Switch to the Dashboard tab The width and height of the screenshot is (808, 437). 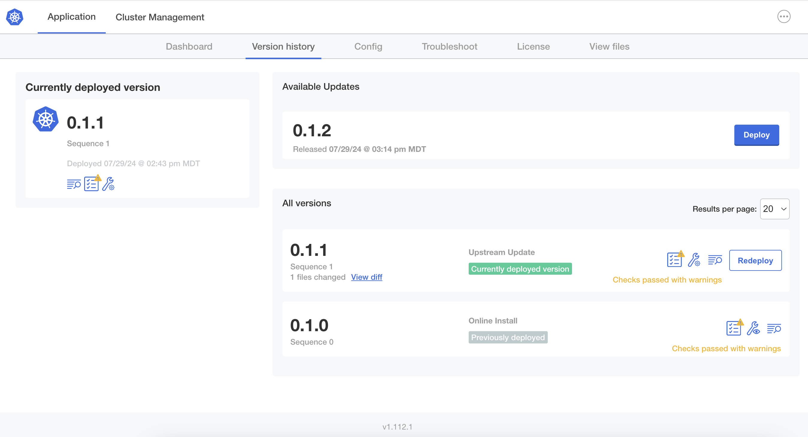click(189, 46)
